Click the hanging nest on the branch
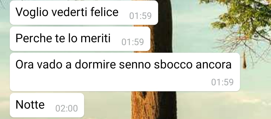Image resolution: width=271 pixels, height=119 pixels. (x=244, y=61)
